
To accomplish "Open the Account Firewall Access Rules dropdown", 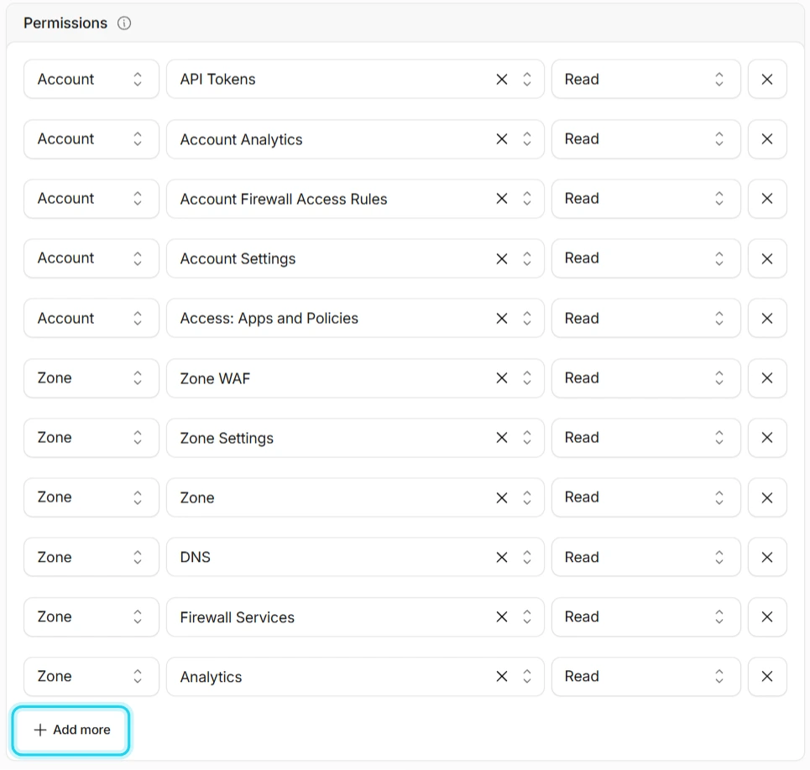I will click(355, 199).
